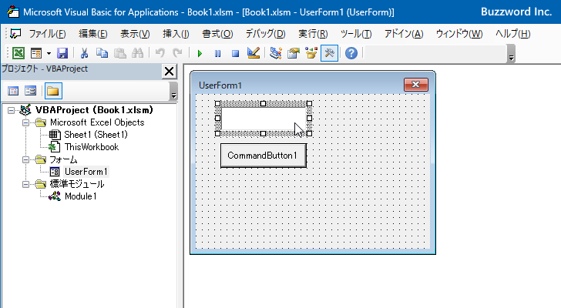Open the デバッグ(D) menu
The height and width of the screenshot is (308, 561).
265,34
